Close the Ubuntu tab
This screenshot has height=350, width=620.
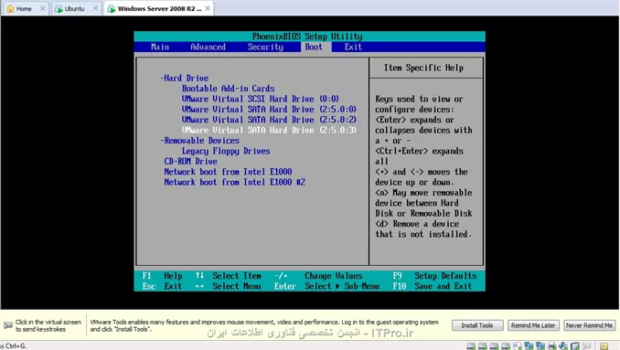(x=95, y=8)
